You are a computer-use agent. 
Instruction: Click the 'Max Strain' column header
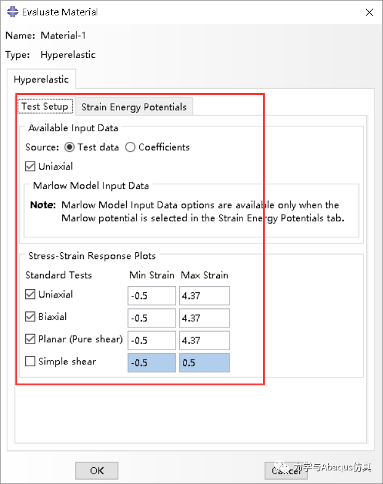pyautogui.click(x=204, y=275)
